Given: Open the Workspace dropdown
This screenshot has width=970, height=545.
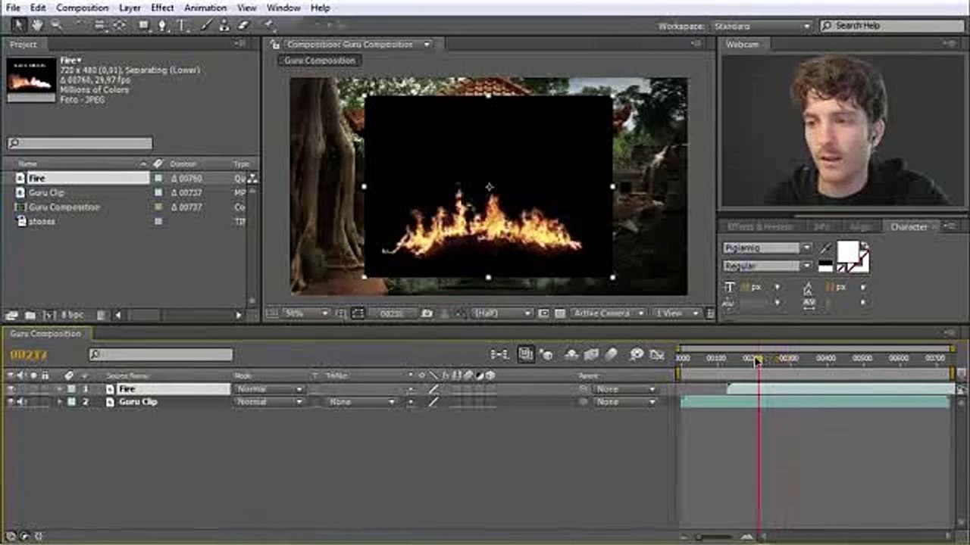Looking at the screenshot, I should point(762,26).
